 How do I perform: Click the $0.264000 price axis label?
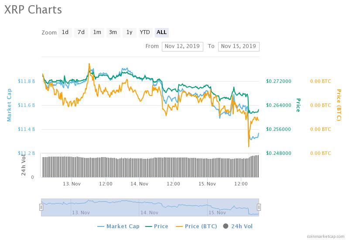(279, 105)
